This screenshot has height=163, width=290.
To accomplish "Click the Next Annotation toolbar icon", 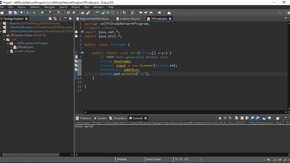I will [124, 13].
